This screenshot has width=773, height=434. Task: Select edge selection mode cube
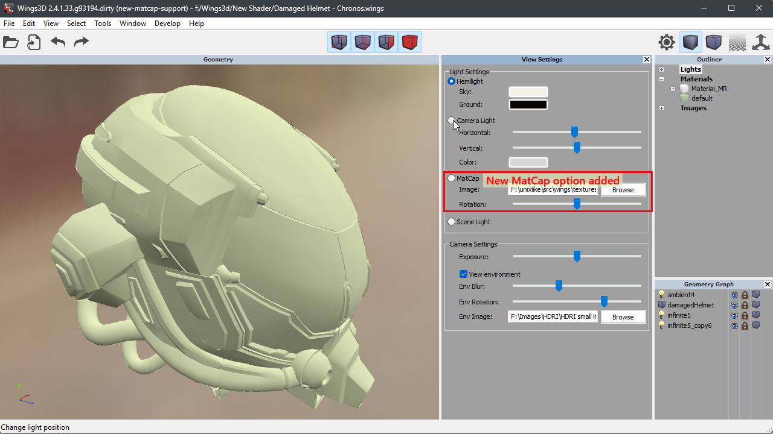click(363, 42)
